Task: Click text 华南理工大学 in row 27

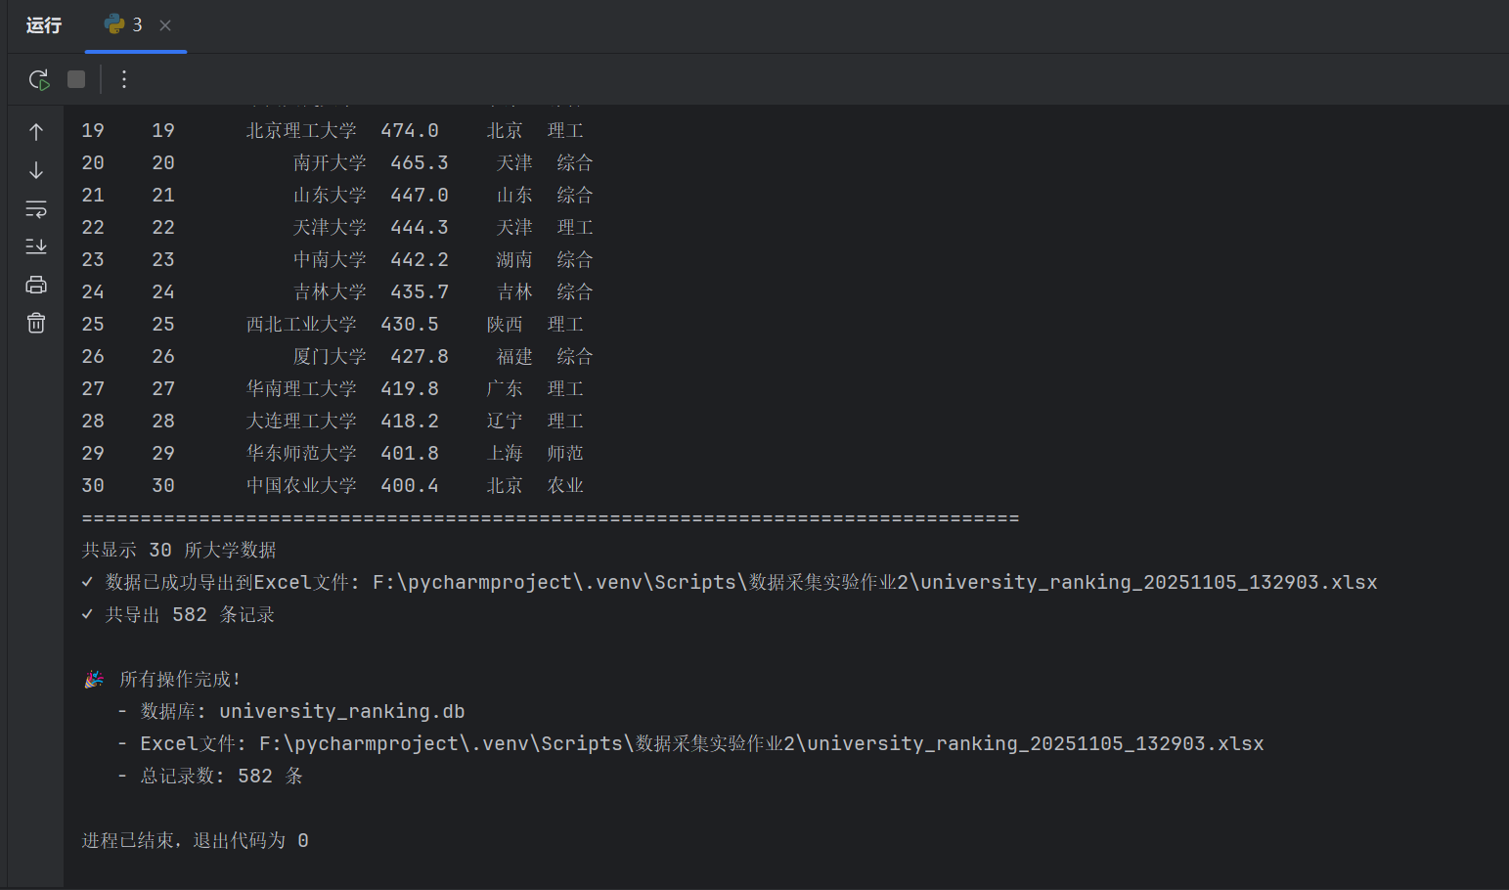Action: coord(301,388)
